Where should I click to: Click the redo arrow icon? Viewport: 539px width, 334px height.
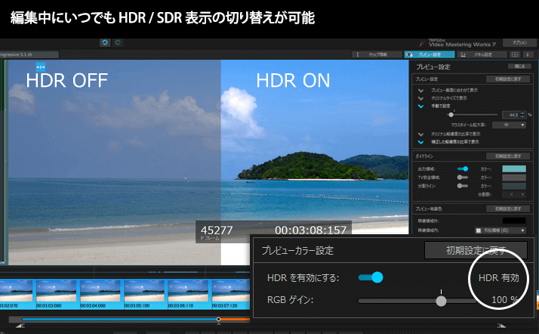click(118, 42)
